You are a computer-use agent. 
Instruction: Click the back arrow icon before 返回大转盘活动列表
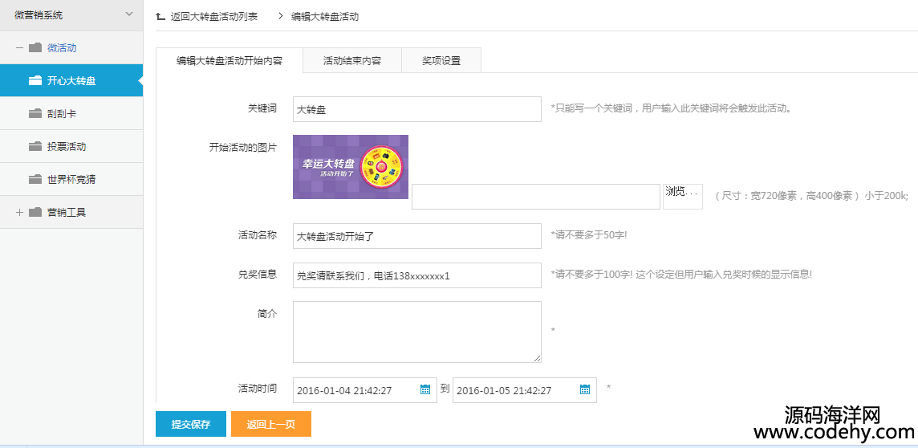click(x=160, y=16)
